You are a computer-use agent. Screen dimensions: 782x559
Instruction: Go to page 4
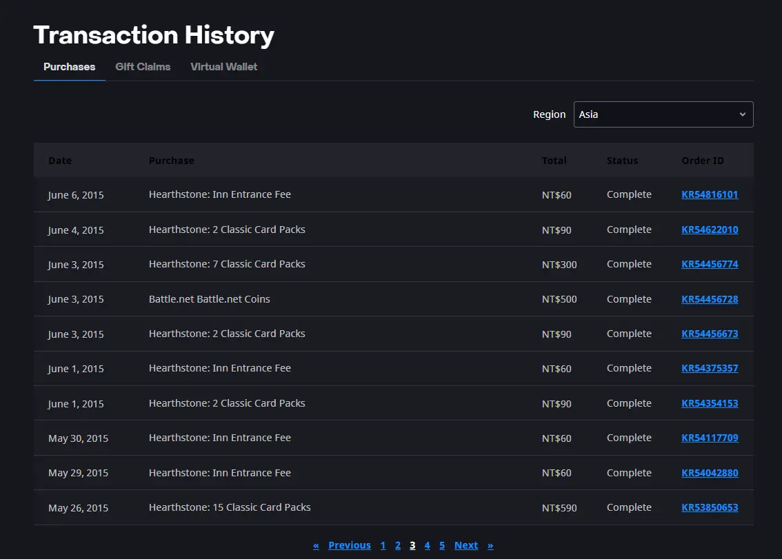[427, 545]
